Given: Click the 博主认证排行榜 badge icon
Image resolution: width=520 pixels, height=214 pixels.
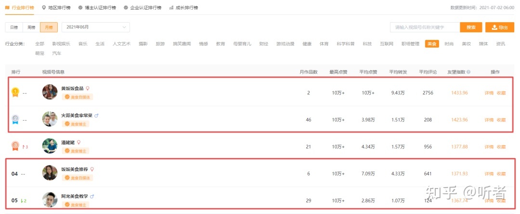Looking at the screenshot, I should coord(80,8).
